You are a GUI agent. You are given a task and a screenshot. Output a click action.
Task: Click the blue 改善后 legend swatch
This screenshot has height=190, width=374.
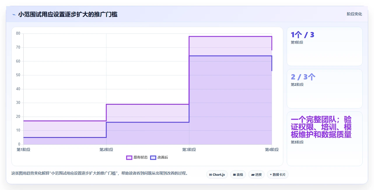point(153,157)
